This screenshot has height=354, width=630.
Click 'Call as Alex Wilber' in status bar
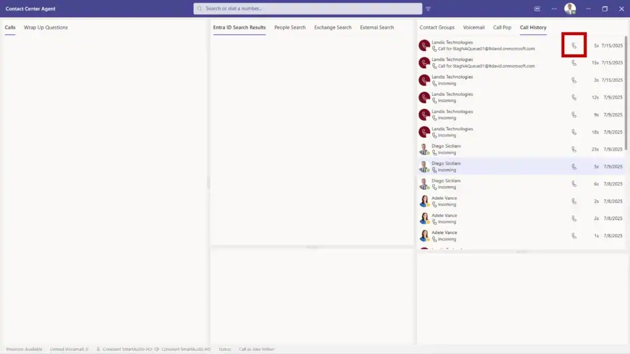tap(257, 348)
